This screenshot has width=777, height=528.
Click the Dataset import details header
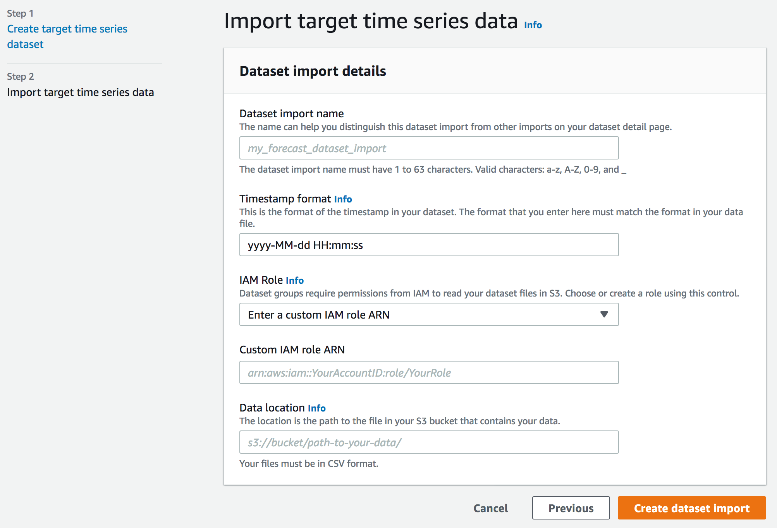[313, 71]
